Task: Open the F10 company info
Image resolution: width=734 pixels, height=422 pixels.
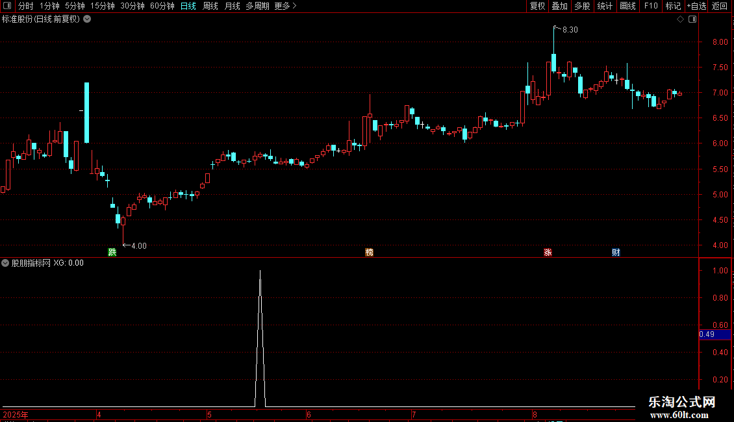Action: (x=651, y=6)
